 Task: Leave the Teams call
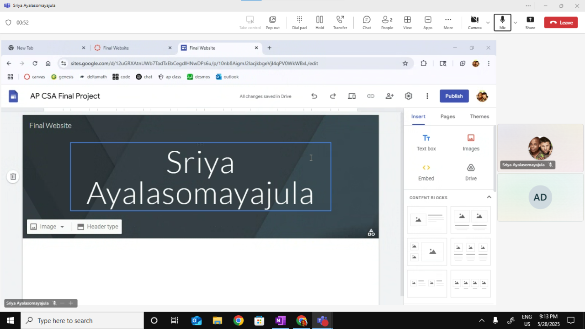pyautogui.click(x=561, y=22)
